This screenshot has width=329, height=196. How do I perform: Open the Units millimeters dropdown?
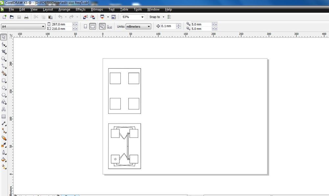coord(149,27)
